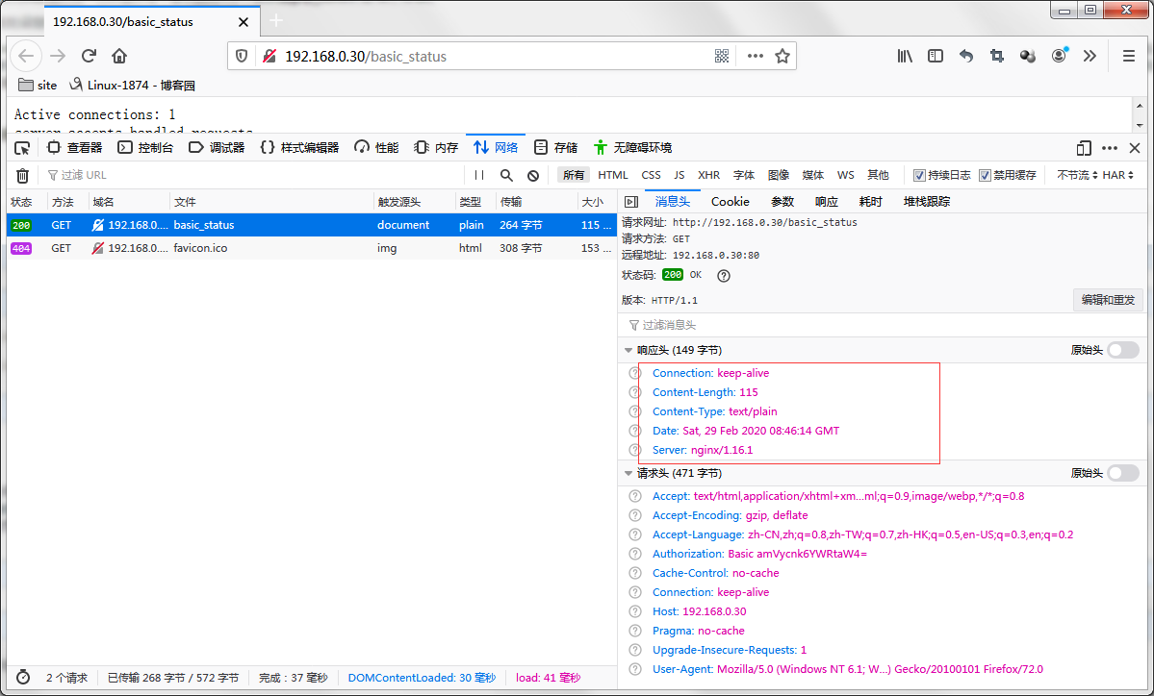Open responsive design mode icon
Image resolution: width=1154 pixels, height=696 pixels.
click(1084, 148)
